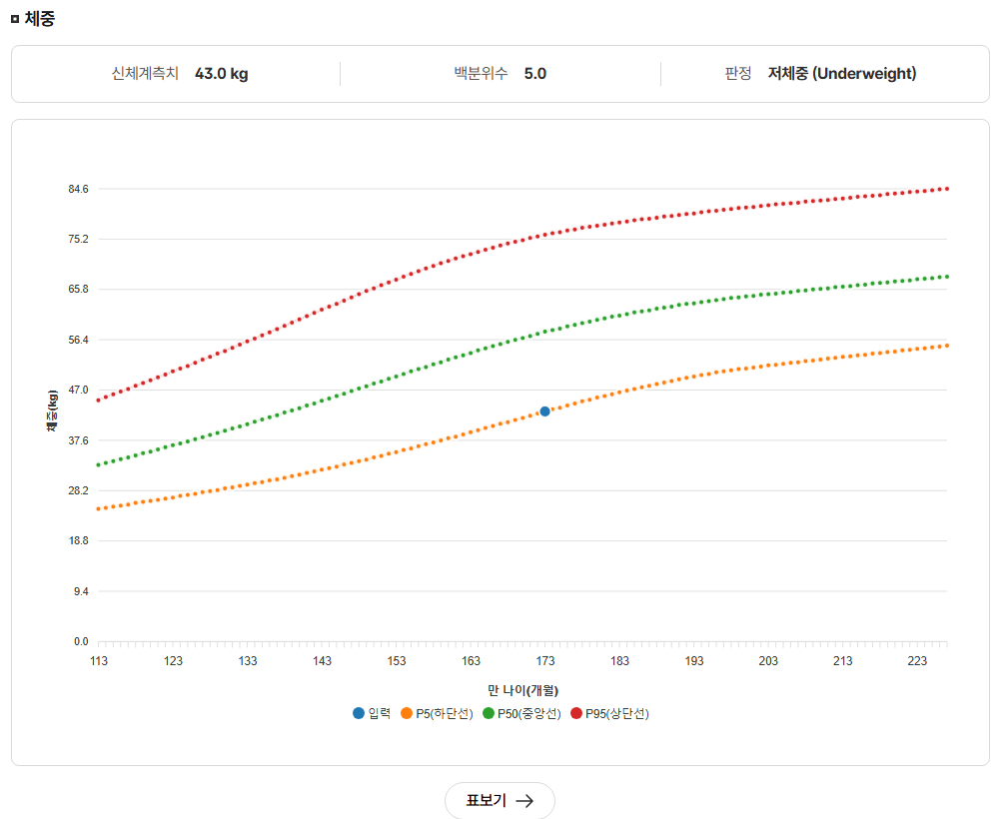Image resolution: width=1006 pixels, height=819 pixels.
Task: Click the 0.0 y-axis label
Action: pos(81,641)
